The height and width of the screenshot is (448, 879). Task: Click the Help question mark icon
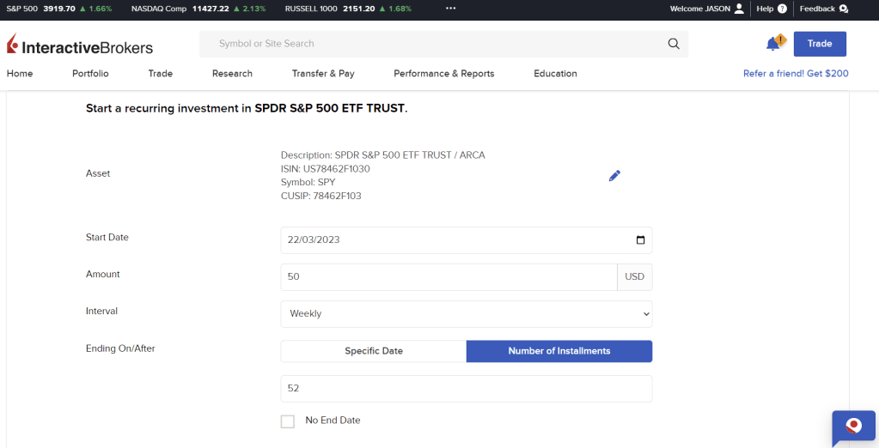coord(782,9)
